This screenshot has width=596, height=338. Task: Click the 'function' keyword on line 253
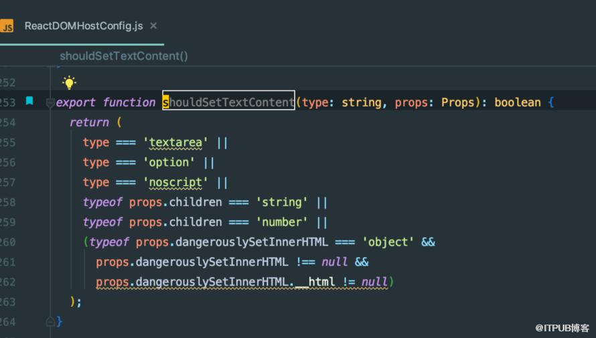coord(129,102)
